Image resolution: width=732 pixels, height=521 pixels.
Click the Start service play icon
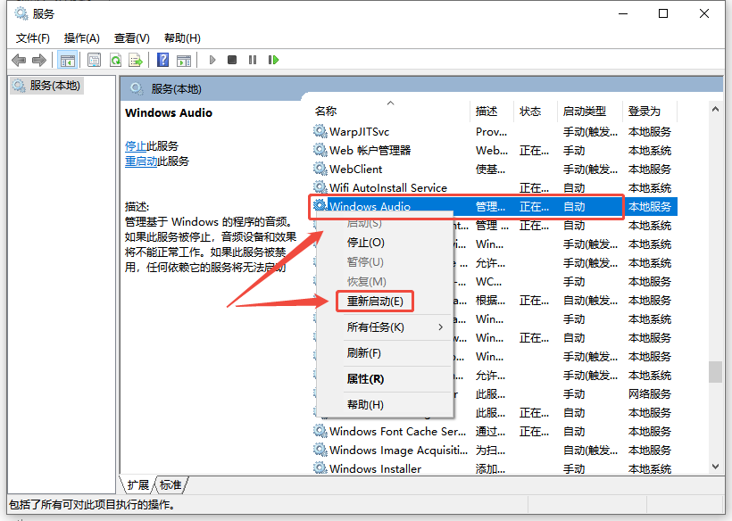click(212, 60)
